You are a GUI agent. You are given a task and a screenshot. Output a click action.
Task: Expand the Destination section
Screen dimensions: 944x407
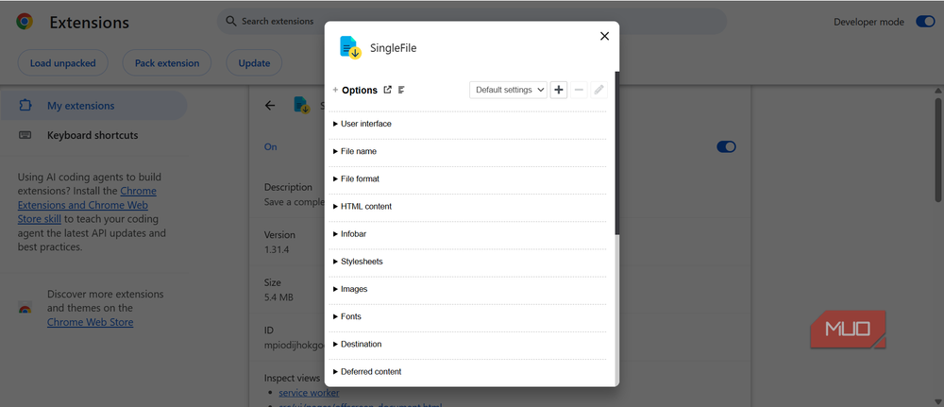click(x=469, y=344)
